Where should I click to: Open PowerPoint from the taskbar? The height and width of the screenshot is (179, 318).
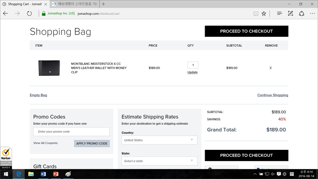coord(56,174)
